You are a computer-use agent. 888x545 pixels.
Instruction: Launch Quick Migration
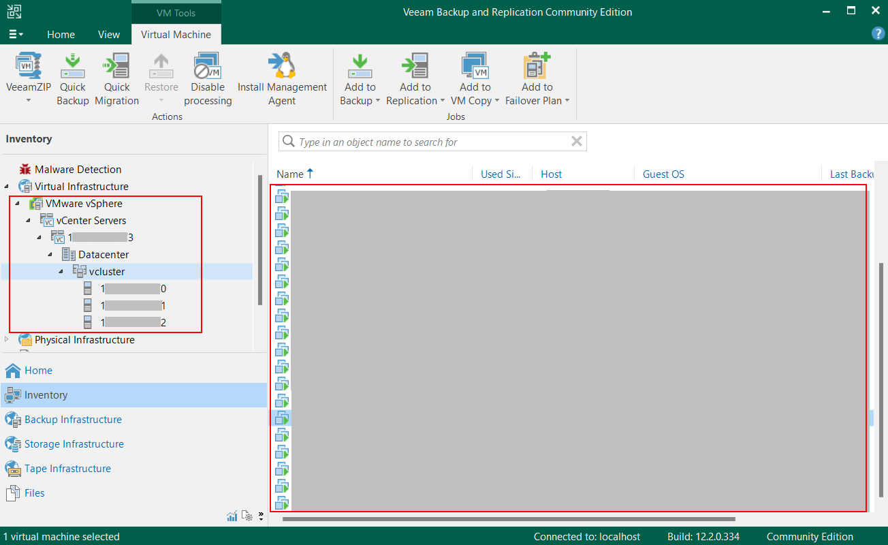pos(116,79)
